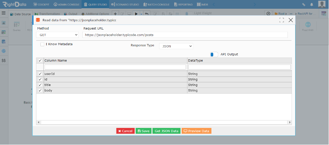Open the notifications bell
Screen dimensions: 329x145
pyautogui.click(x=312, y=4)
